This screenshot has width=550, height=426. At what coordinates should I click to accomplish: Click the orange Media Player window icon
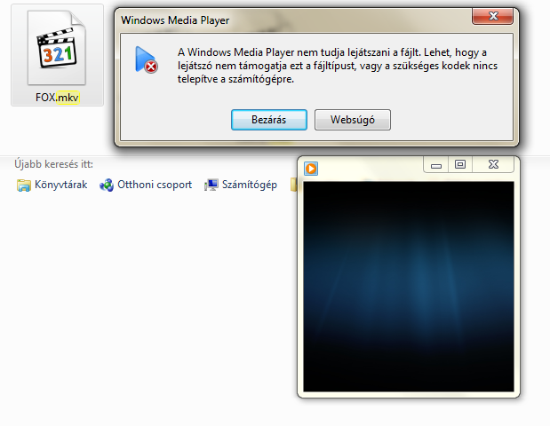[311, 169]
